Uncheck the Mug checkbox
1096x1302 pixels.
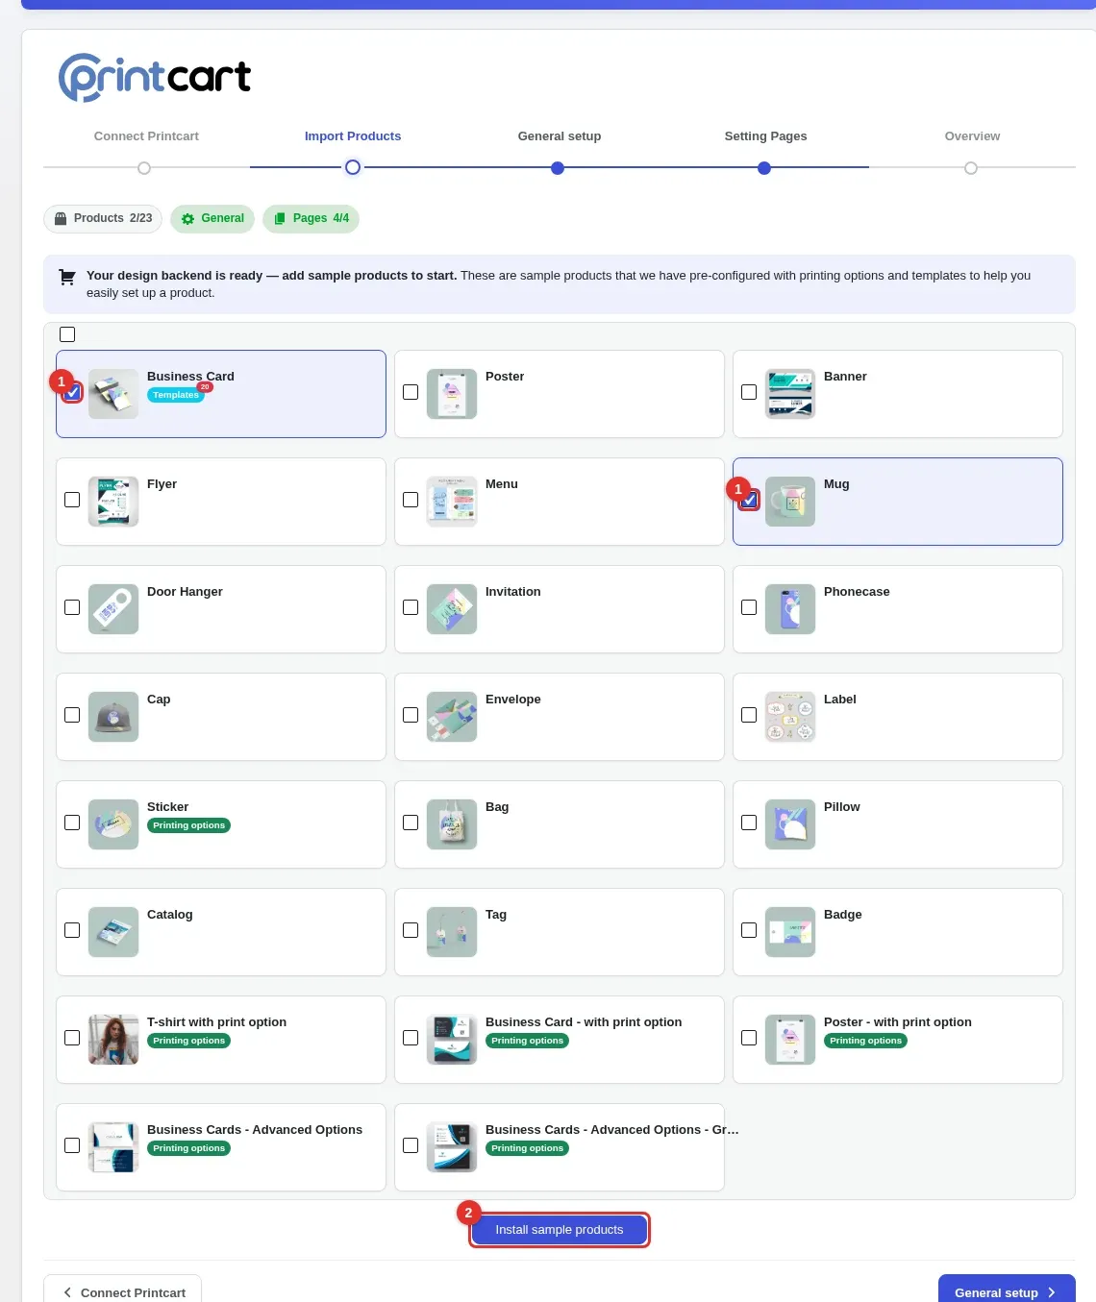pos(749,500)
